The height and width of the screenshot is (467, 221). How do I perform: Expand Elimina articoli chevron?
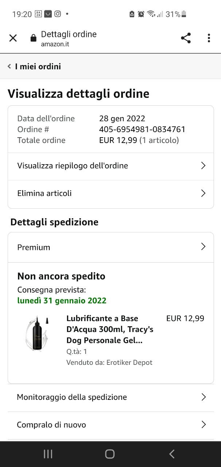coord(203,193)
